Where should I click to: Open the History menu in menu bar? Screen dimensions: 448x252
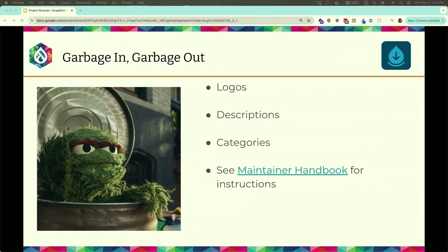pyautogui.click(x=65, y=2)
